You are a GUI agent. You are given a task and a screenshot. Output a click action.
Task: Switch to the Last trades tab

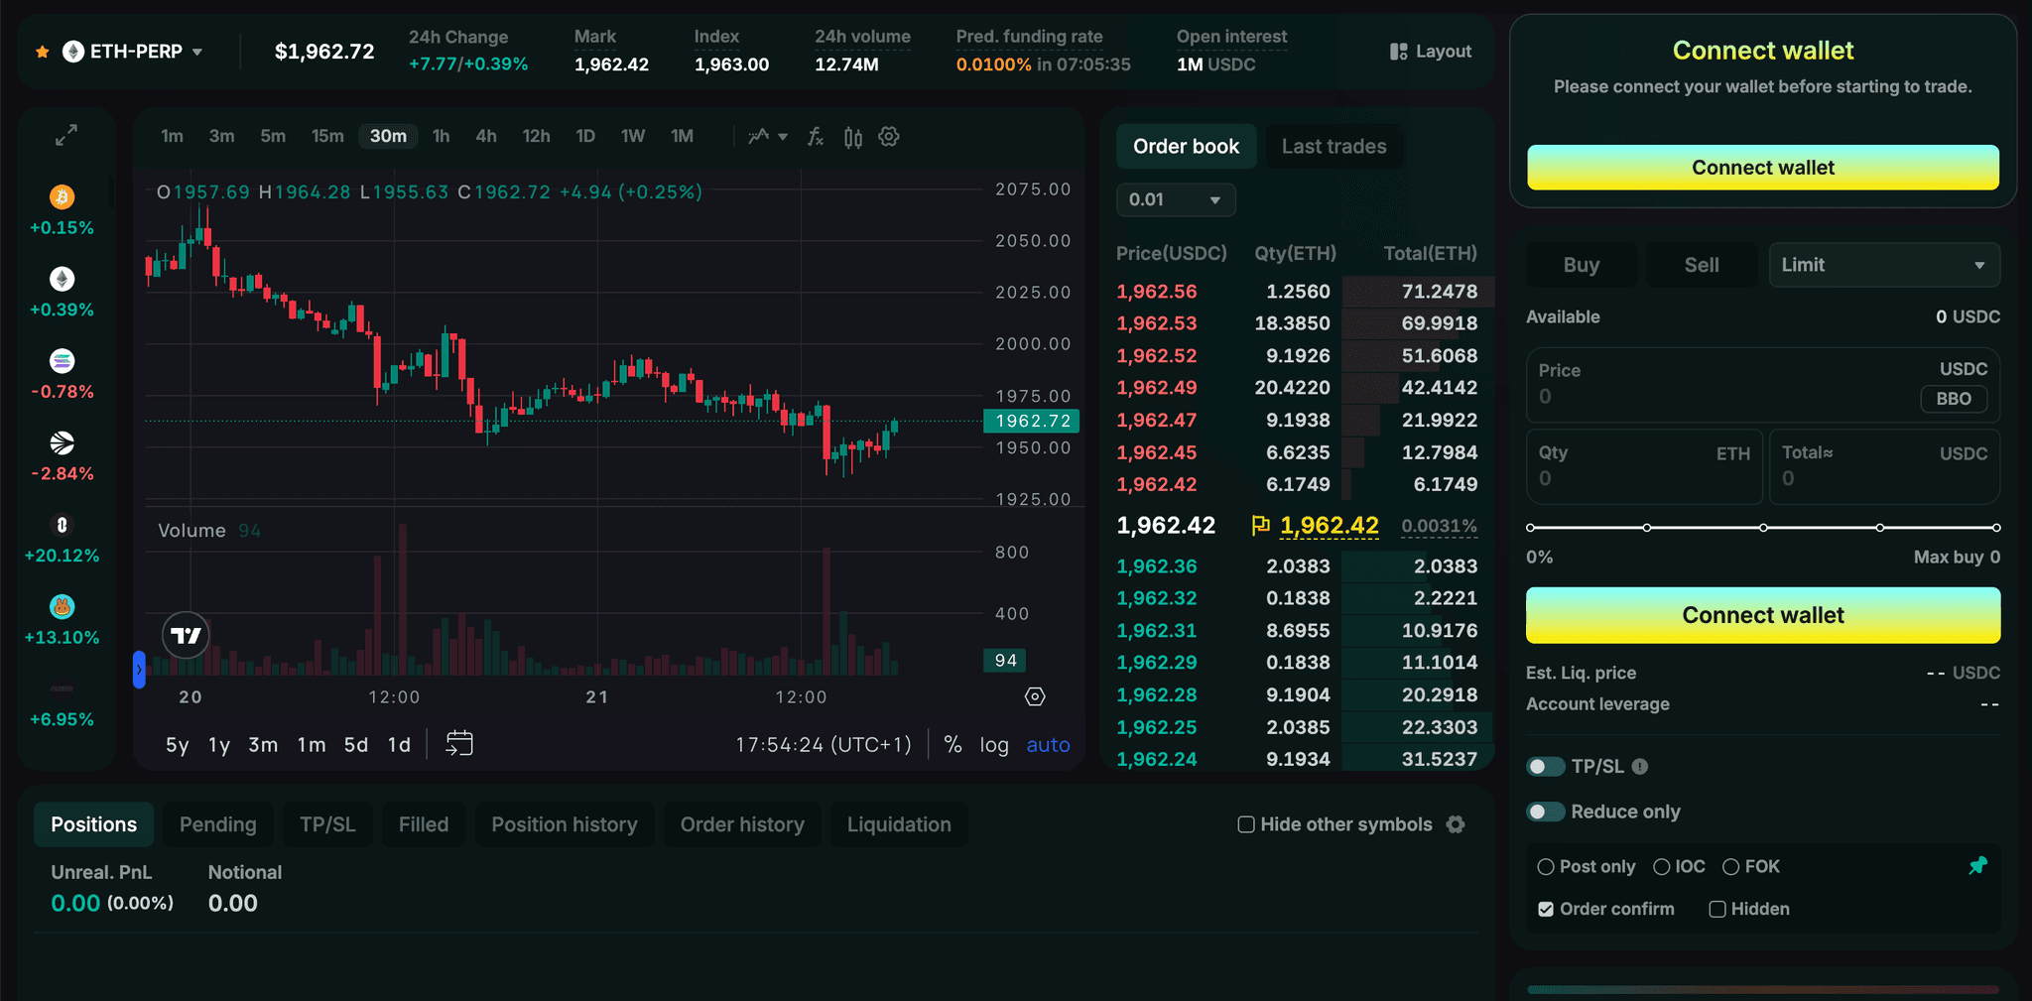(1334, 147)
